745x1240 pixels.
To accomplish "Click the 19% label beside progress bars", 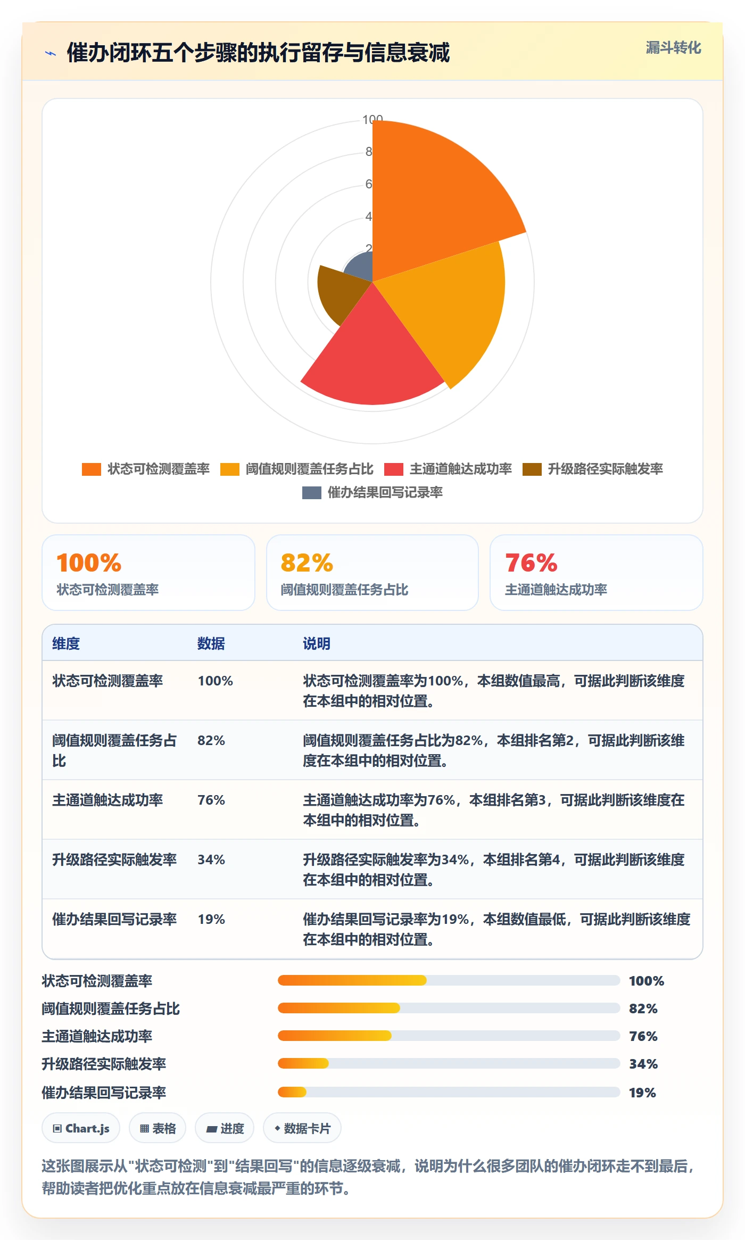I will pos(642,1093).
